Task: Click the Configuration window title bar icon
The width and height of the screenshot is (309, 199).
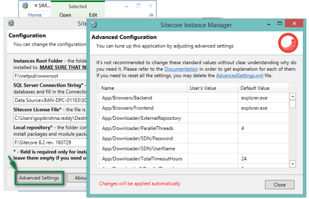Action: pyautogui.click(x=11, y=23)
